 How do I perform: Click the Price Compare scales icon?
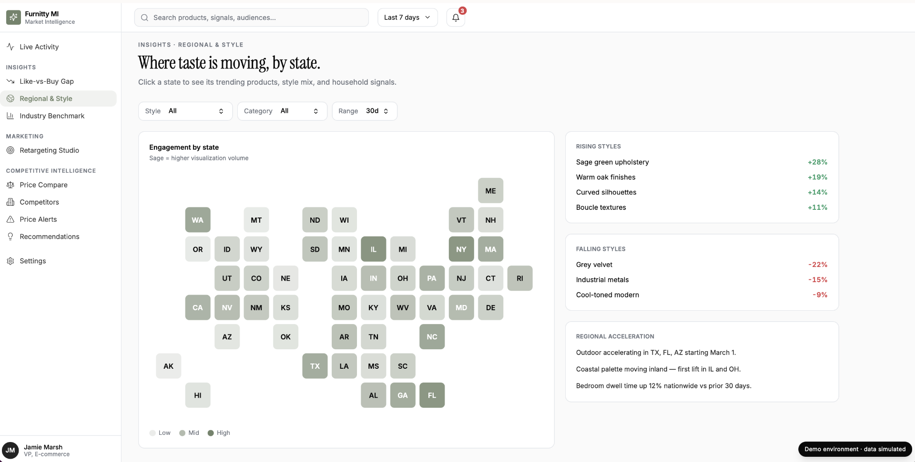point(10,185)
